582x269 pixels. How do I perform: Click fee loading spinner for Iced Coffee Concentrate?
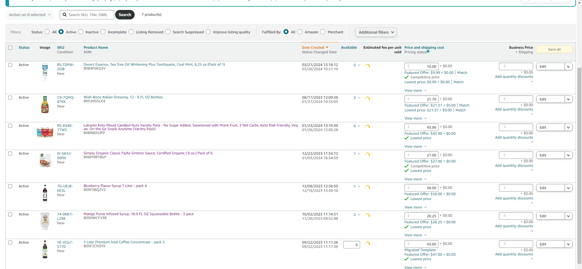pyautogui.click(x=367, y=244)
